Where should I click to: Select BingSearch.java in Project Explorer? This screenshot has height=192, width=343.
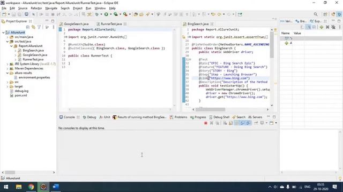pyautogui.click(x=33, y=51)
